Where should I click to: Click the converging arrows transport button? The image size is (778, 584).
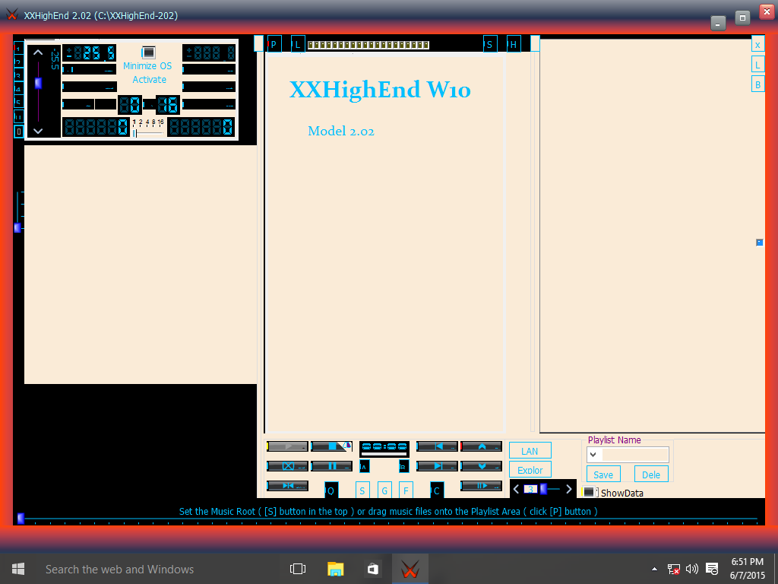coord(287,486)
